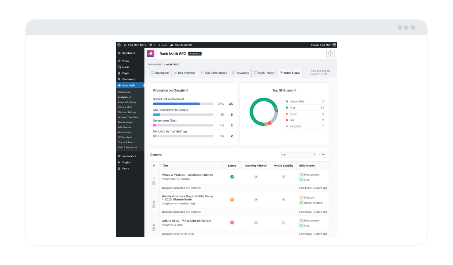Image resolution: width=453 pixels, height=265 pixels.
Task: Click the WordPress logo in admin bar
Action: point(119,45)
